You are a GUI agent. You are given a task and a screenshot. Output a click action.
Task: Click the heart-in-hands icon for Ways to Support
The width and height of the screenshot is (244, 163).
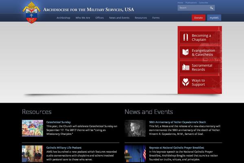click(x=186, y=82)
